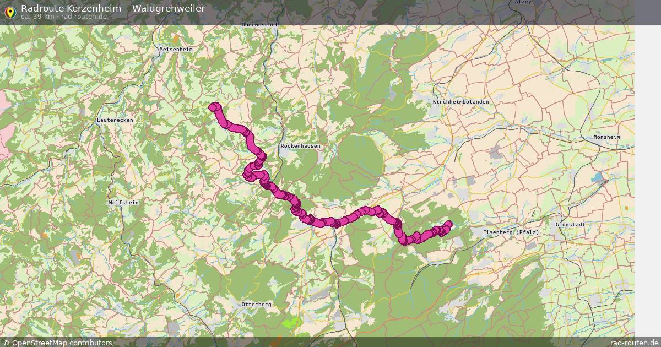Select the Eisenberg (Pfalz) label

pyautogui.click(x=511, y=232)
